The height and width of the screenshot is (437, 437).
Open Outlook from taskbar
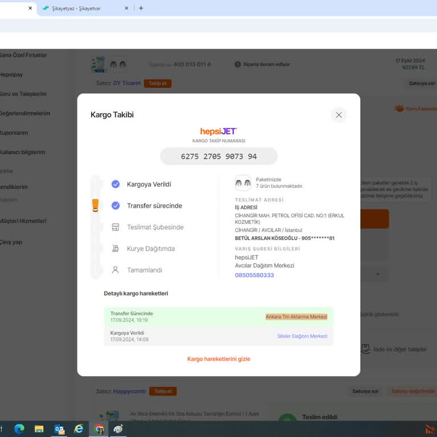coord(59,429)
